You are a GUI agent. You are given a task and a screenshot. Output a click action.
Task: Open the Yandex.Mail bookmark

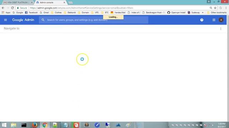pos(118,13)
